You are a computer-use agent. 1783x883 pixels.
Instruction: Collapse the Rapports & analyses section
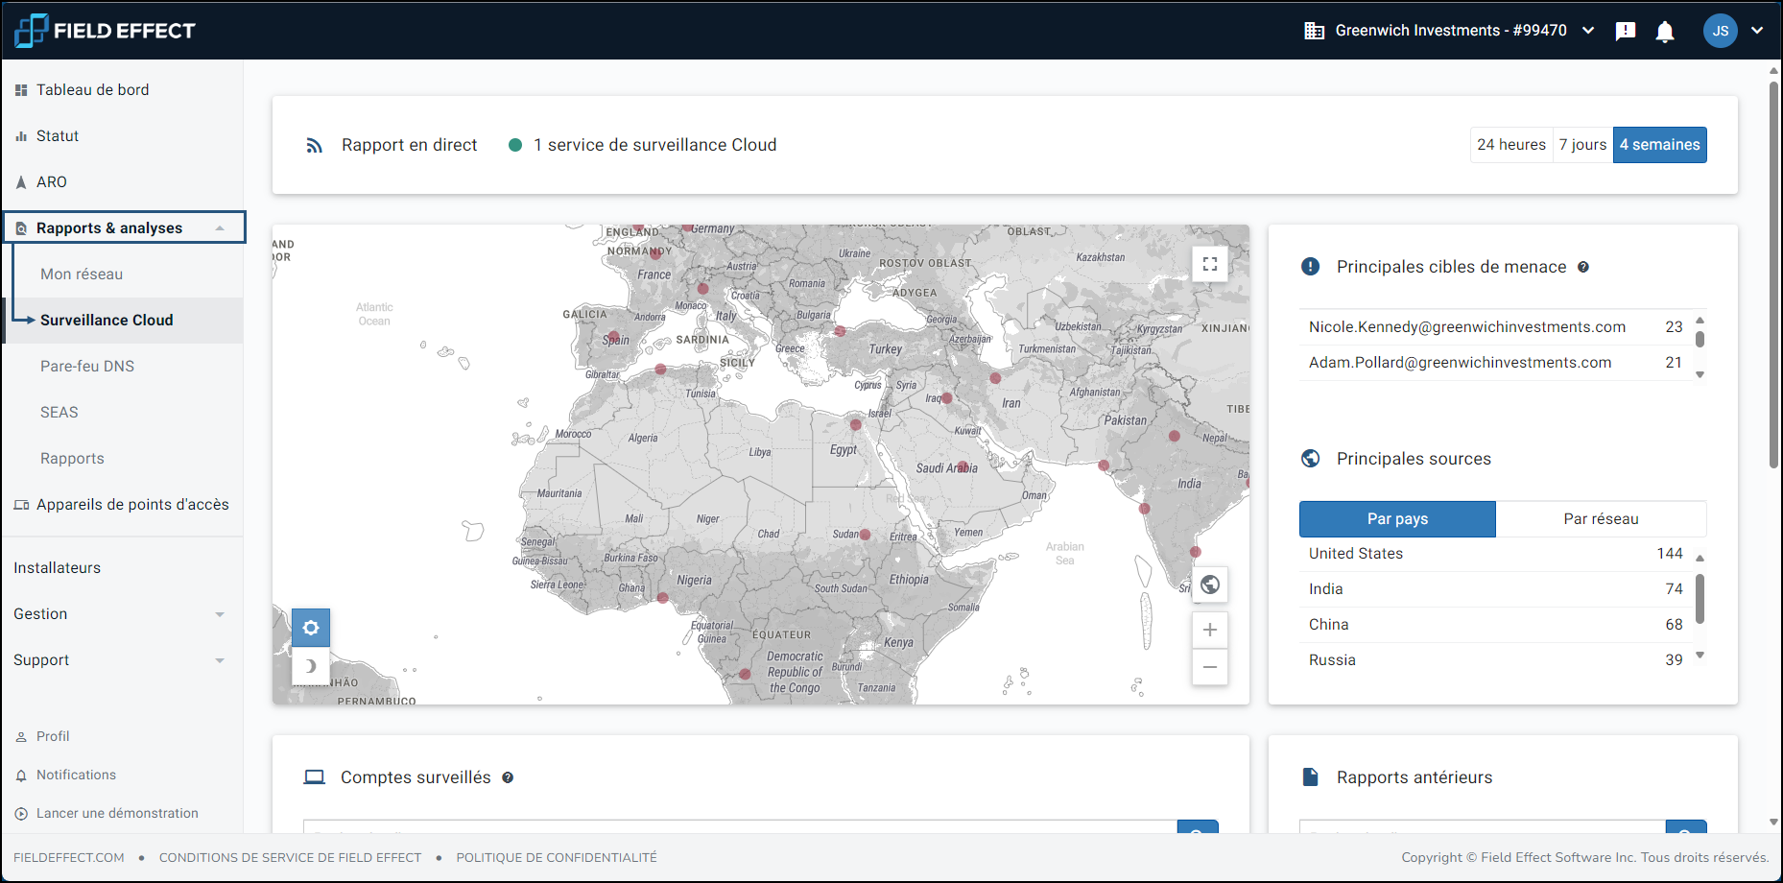pyautogui.click(x=124, y=227)
